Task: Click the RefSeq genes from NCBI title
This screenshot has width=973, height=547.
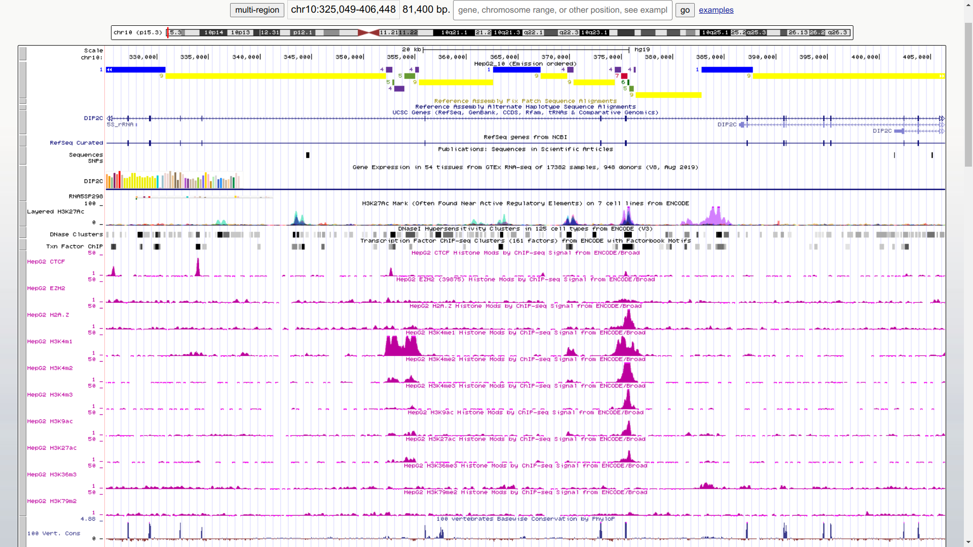Action: [525, 137]
